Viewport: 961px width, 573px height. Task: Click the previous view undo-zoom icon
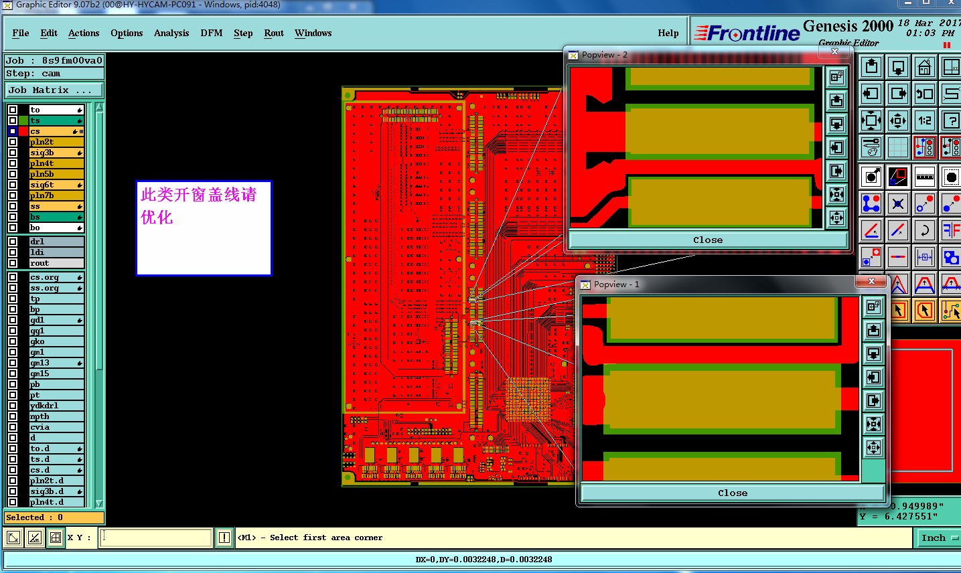[925, 94]
